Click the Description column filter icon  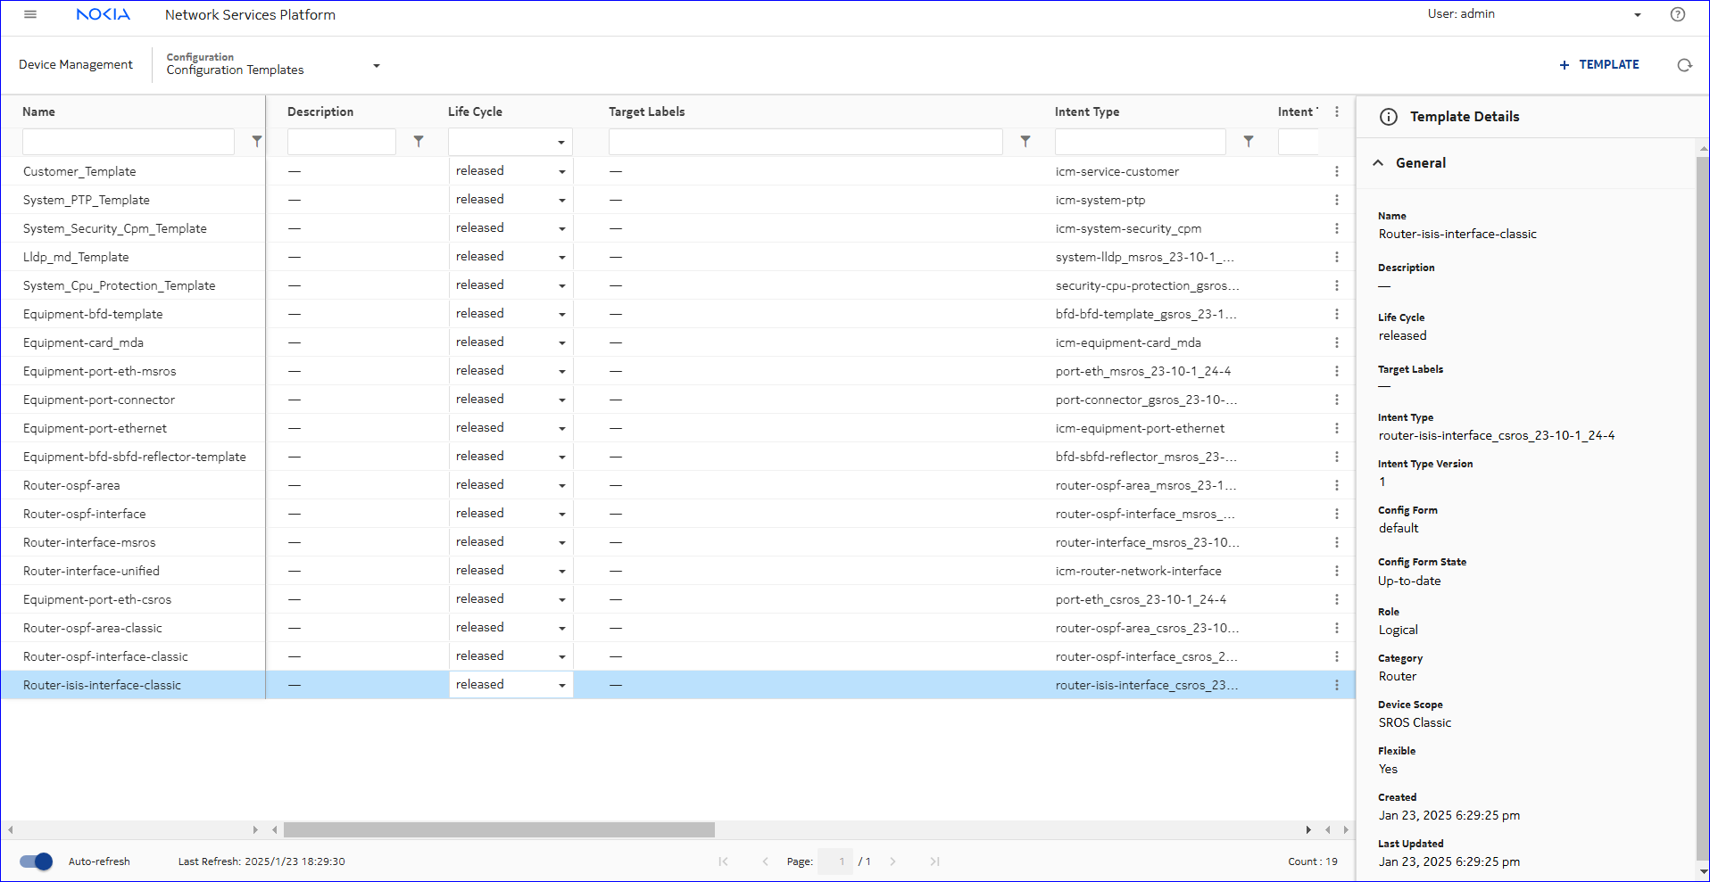coord(419,142)
